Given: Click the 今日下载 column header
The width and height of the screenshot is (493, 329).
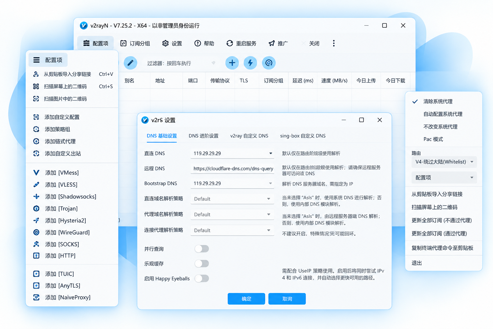Looking at the screenshot, I should 395,81.
